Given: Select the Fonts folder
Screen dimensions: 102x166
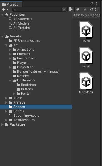Looking at the screenshot, I should (25, 94).
